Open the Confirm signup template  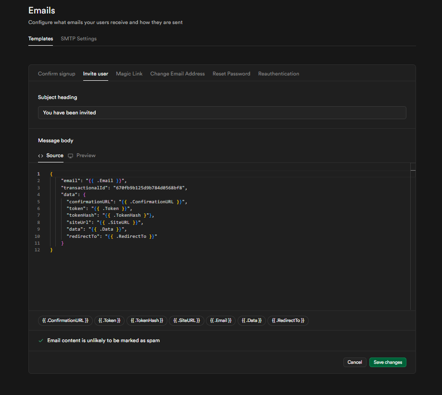[x=56, y=74]
